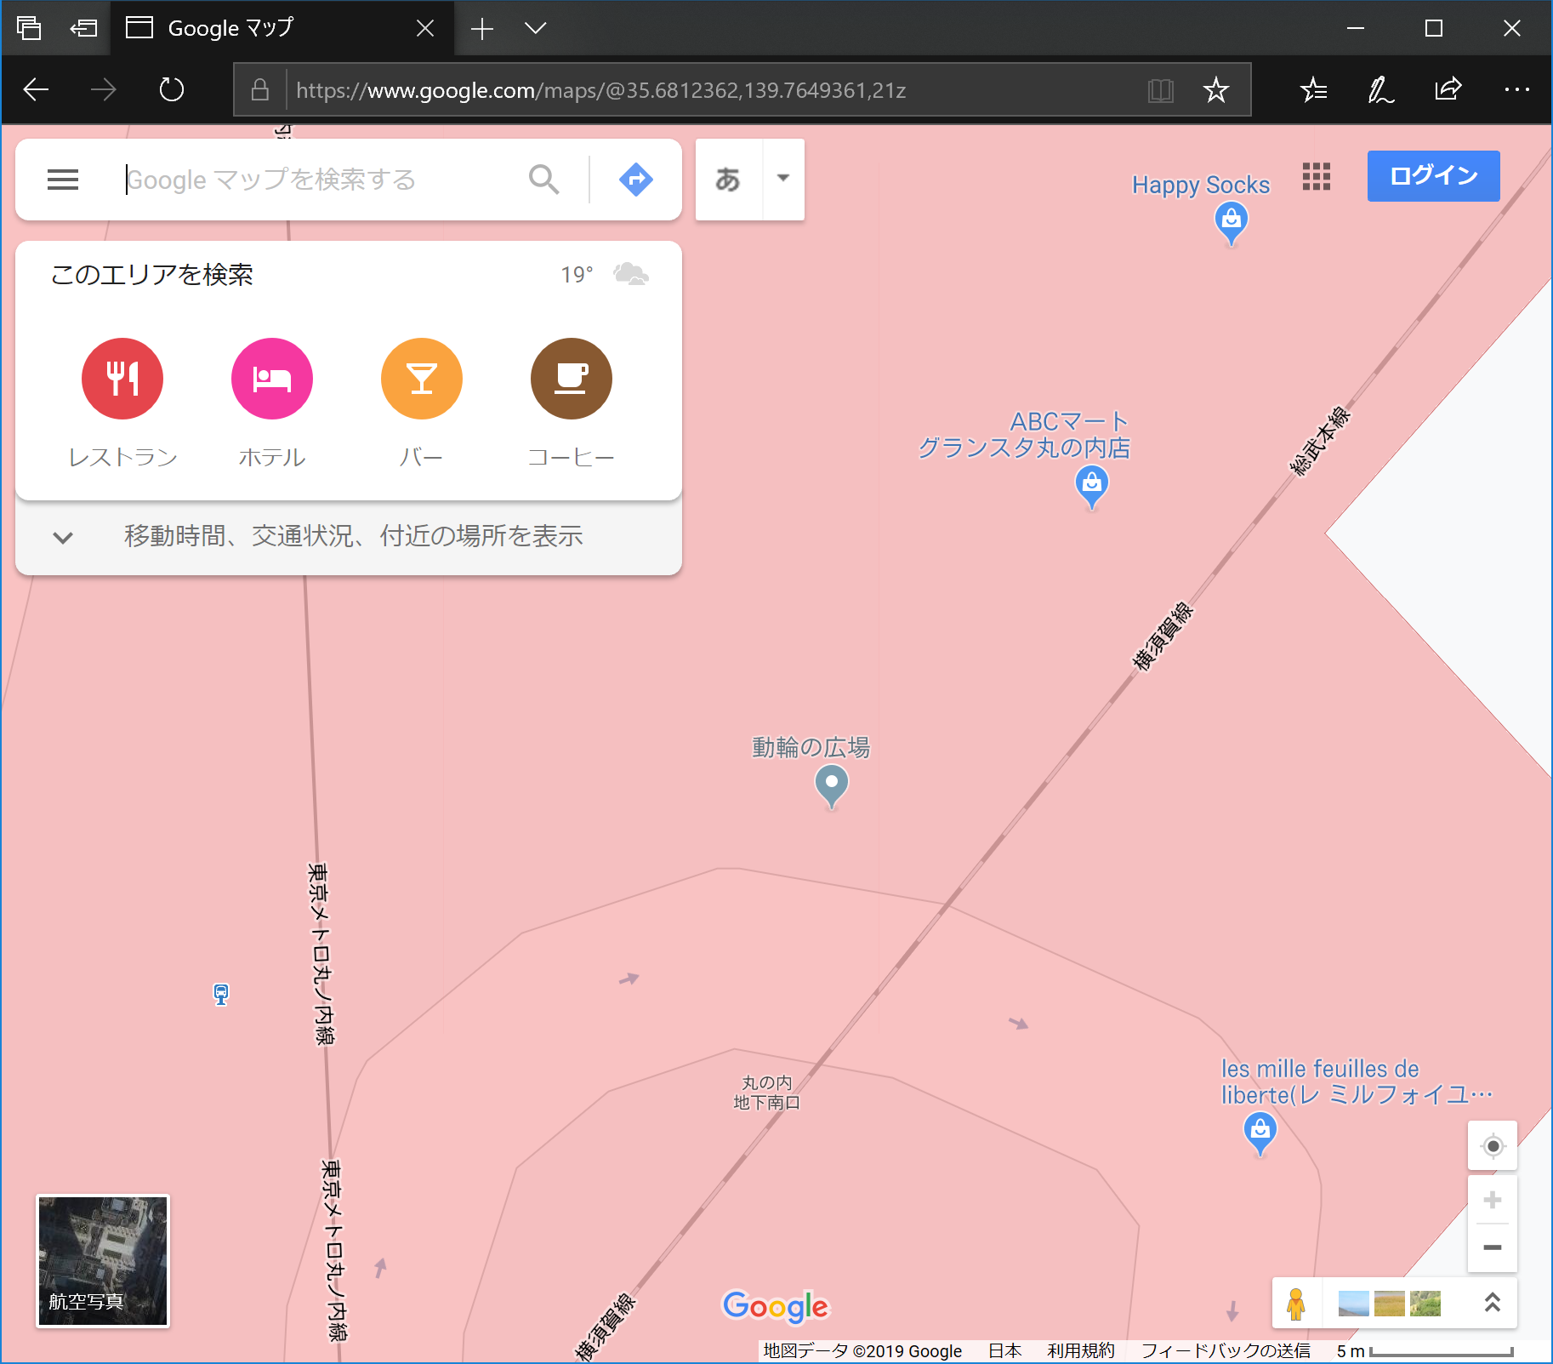Select the ホテル search icon
The image size is (1553, 1364).
click(271, 378)
